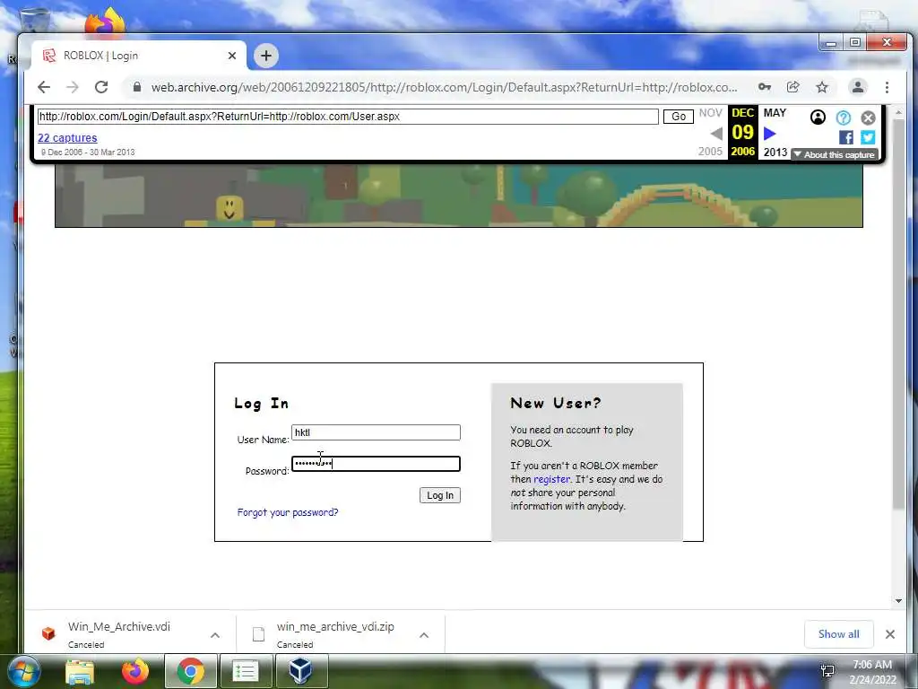The width and height of the screenshot is (918, 689).
Task: Close the downloads bar
Action: click(890, 634)
